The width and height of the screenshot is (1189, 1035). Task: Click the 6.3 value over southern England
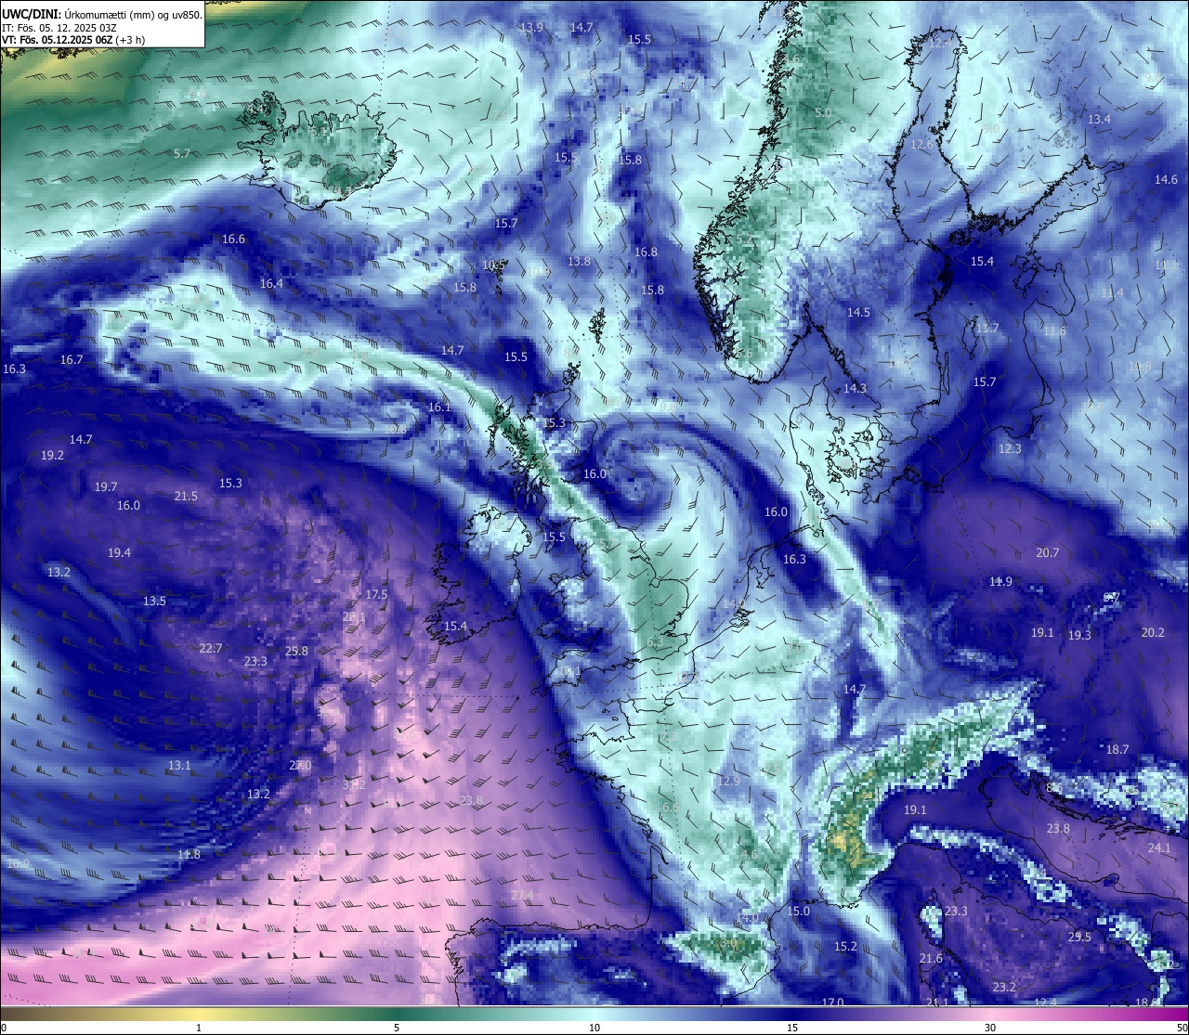click(655, 642)
